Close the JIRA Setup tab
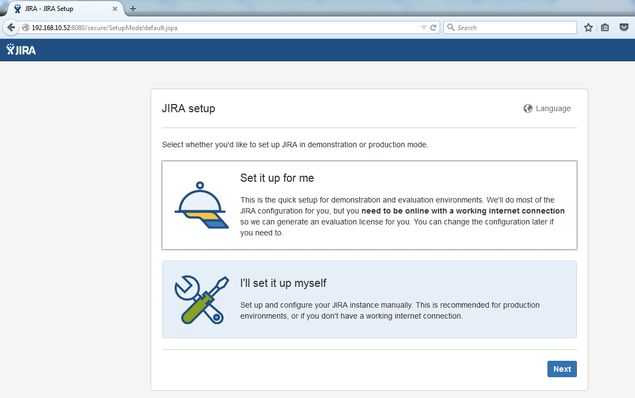Image resolution: width=635 pixels, height=398 pixels. click(115, 9)
